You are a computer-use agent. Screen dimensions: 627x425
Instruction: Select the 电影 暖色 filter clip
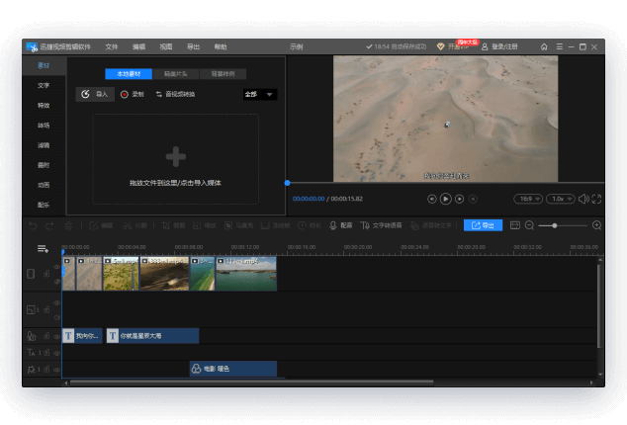click(x=233, y=369)
